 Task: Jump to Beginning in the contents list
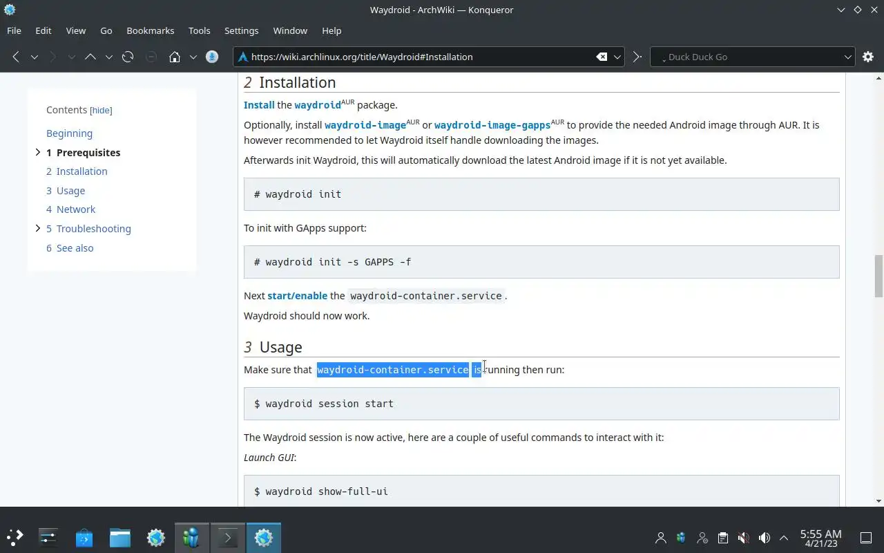(x=69, y=133)
